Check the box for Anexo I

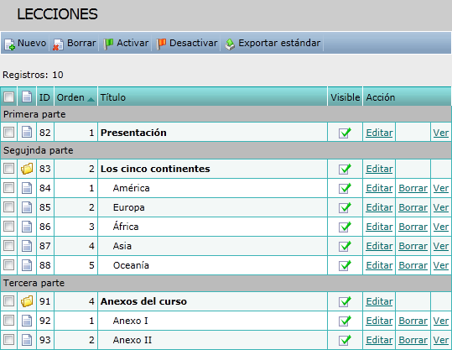pyautogui.click(x=8, y=321)
